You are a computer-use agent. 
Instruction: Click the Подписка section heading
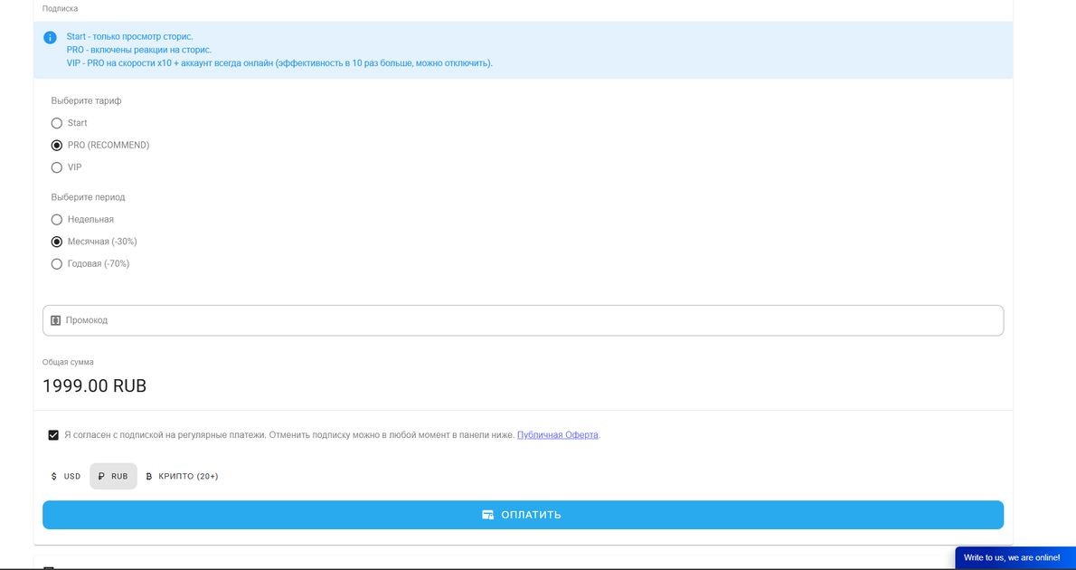(x=60, y=9)
